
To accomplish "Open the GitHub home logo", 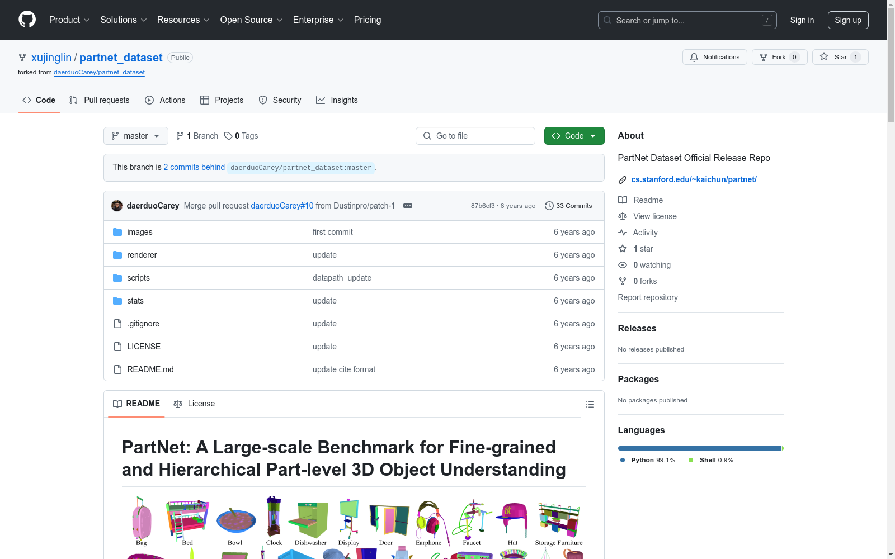I will click(x=27, y=20).
